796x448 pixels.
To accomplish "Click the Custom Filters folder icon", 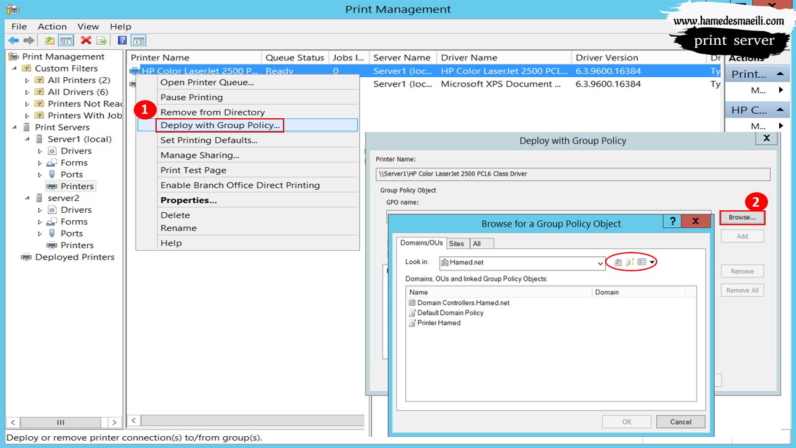I will (x=27, y=68).
